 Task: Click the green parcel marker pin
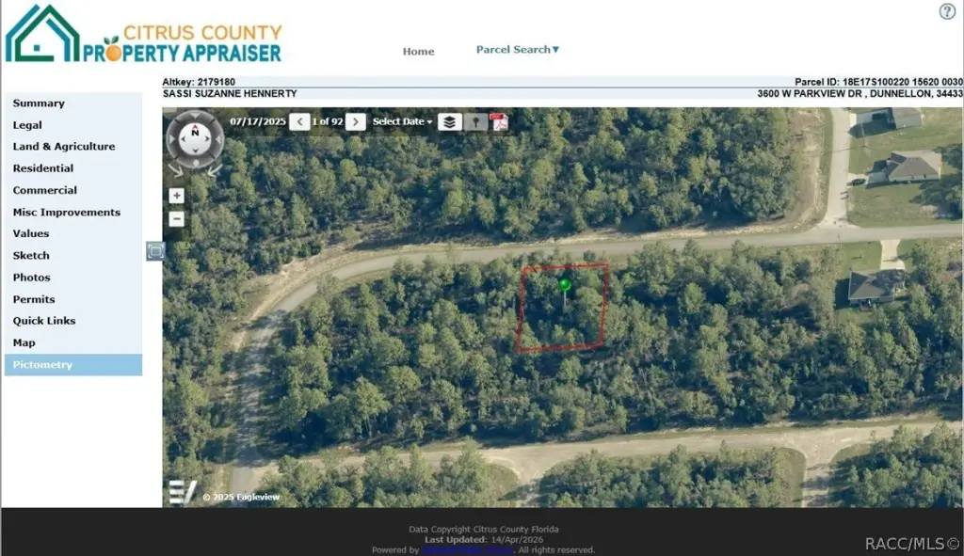coord(565,285)
